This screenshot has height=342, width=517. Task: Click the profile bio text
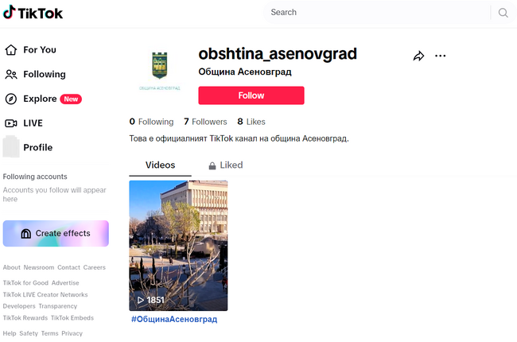click(239, 138)
